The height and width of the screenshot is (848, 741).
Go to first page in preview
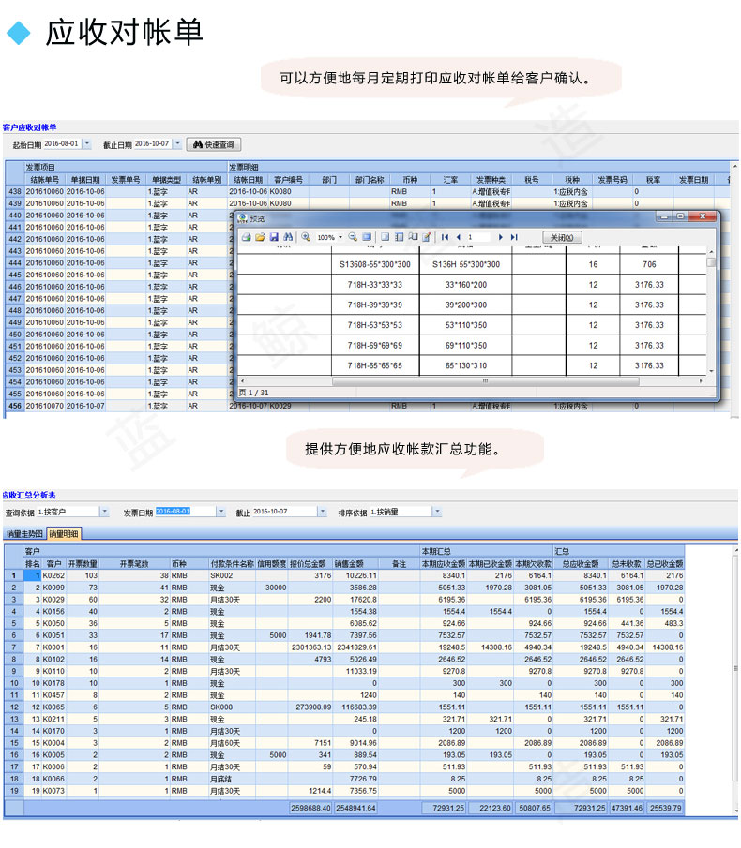[445, 237]
